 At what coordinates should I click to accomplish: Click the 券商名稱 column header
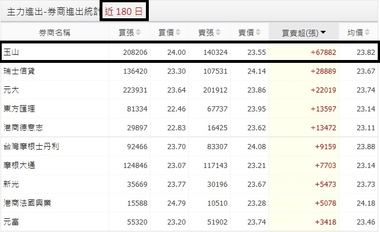click(55, 32)
